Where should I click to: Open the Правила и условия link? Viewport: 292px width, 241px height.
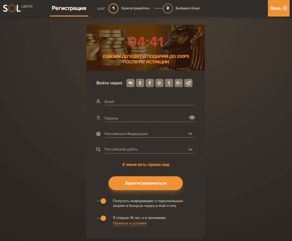coord(129,223)
